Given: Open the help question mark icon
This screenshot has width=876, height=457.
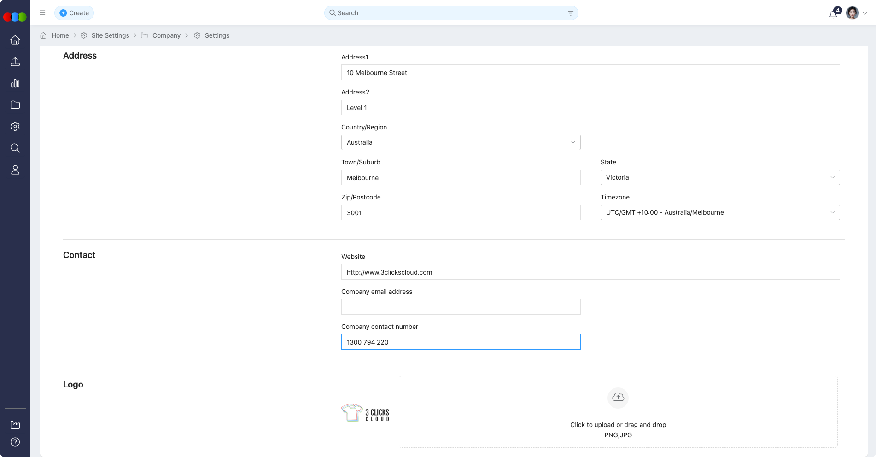Looking at the screenshot, I should (15, 442).
